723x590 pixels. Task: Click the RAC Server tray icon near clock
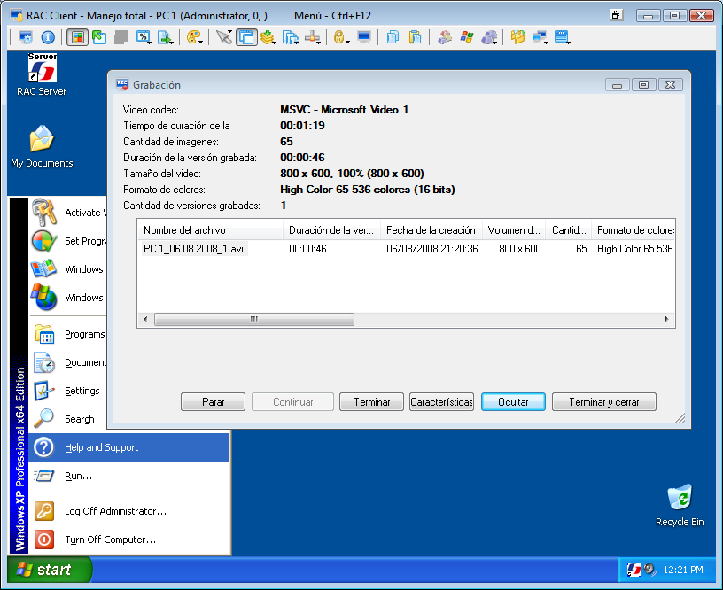(634, 570)
